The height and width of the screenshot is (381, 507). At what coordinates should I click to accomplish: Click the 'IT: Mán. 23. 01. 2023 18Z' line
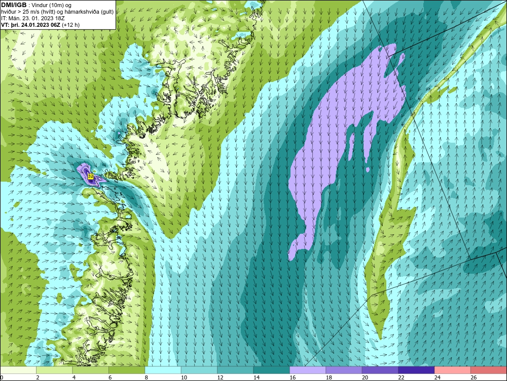point(33,18)
